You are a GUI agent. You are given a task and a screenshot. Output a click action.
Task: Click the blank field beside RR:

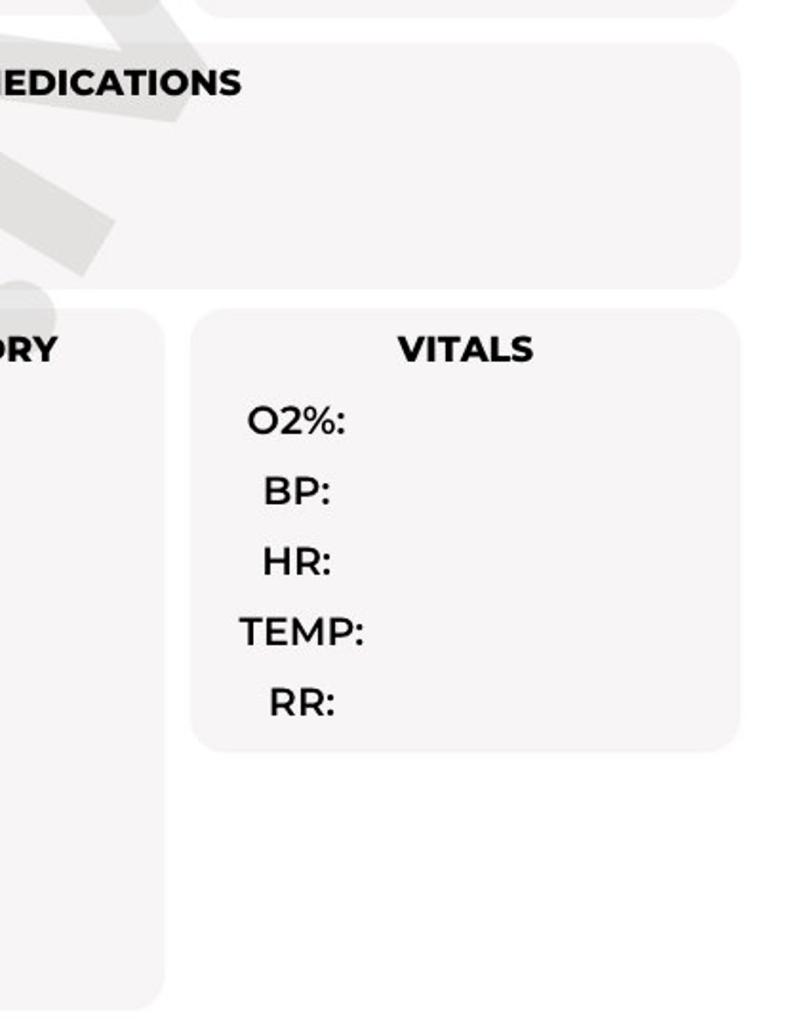[x=531, y=703]
